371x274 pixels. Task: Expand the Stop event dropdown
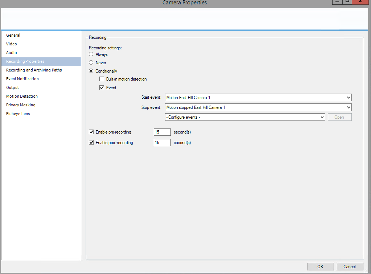click(x=258, y=107)
